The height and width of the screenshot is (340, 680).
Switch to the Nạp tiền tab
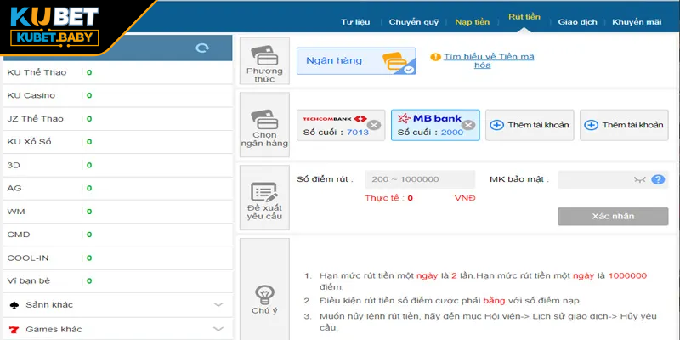coord(473,22)
